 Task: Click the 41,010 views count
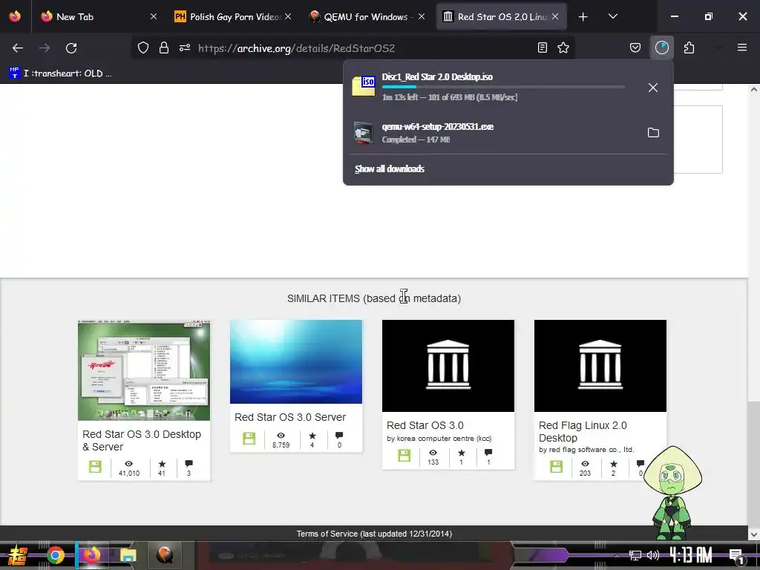[129, 469]
